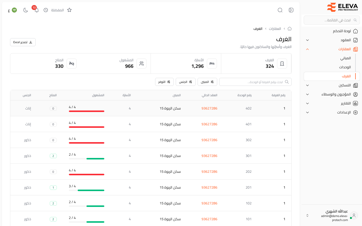
Task: Switch to dark mode moon icon
Action: pyautogui.click(x=25, y=10)
